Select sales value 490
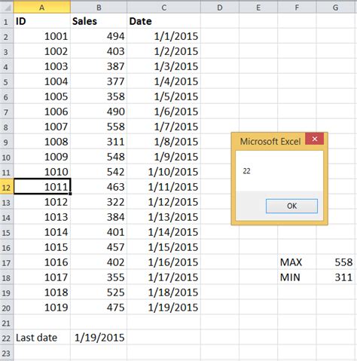357x361 pixels. click(99, 112)
